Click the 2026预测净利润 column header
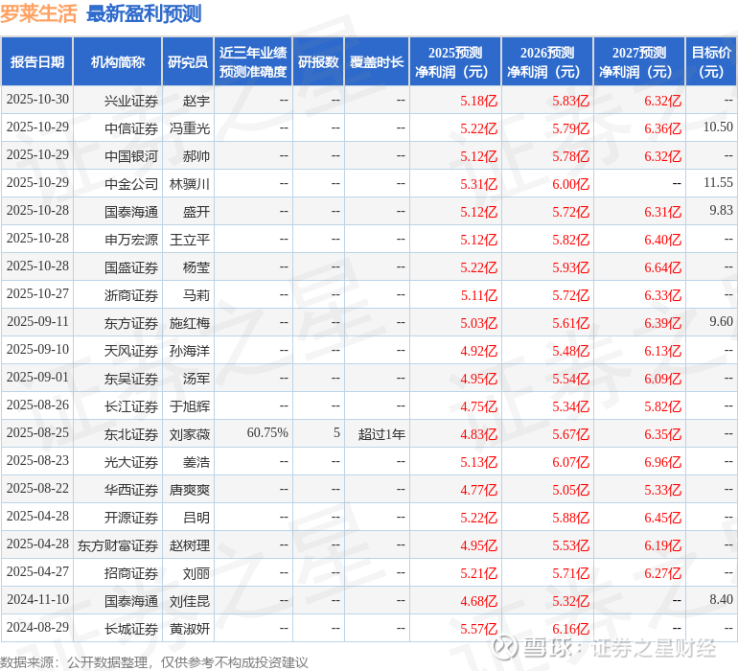 click(547, 62)
